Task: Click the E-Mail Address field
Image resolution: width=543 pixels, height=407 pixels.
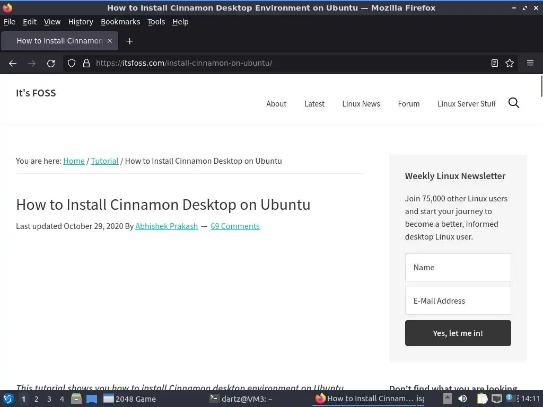Action: tap(458, 301)
